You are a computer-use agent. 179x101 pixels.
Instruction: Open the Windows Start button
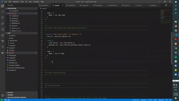[176, 2]
